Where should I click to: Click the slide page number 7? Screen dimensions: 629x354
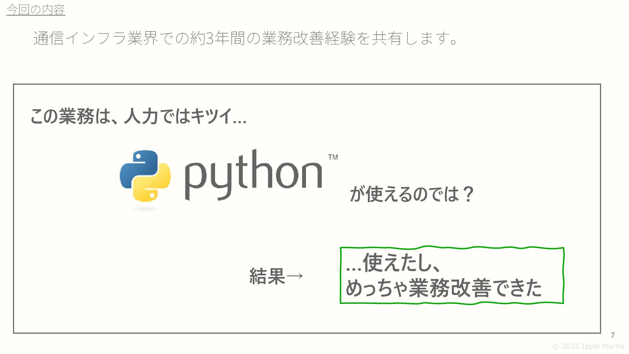[x=613, y=335]
